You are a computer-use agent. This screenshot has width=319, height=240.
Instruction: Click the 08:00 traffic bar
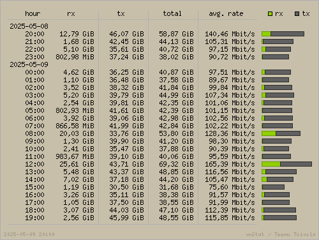[281, 133]
